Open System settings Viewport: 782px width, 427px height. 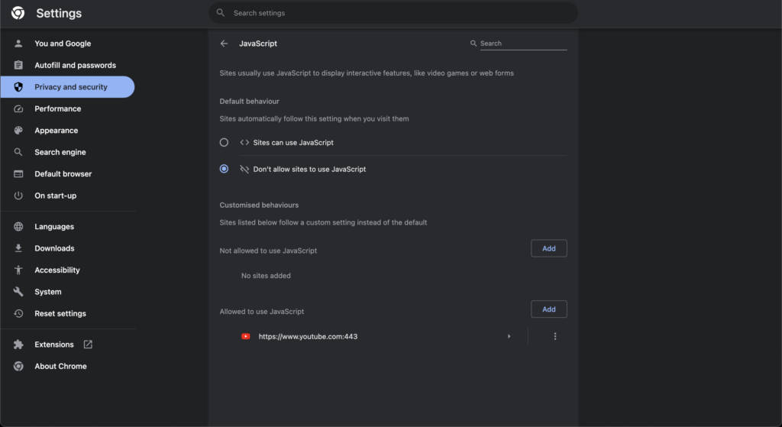pos(67,291)
